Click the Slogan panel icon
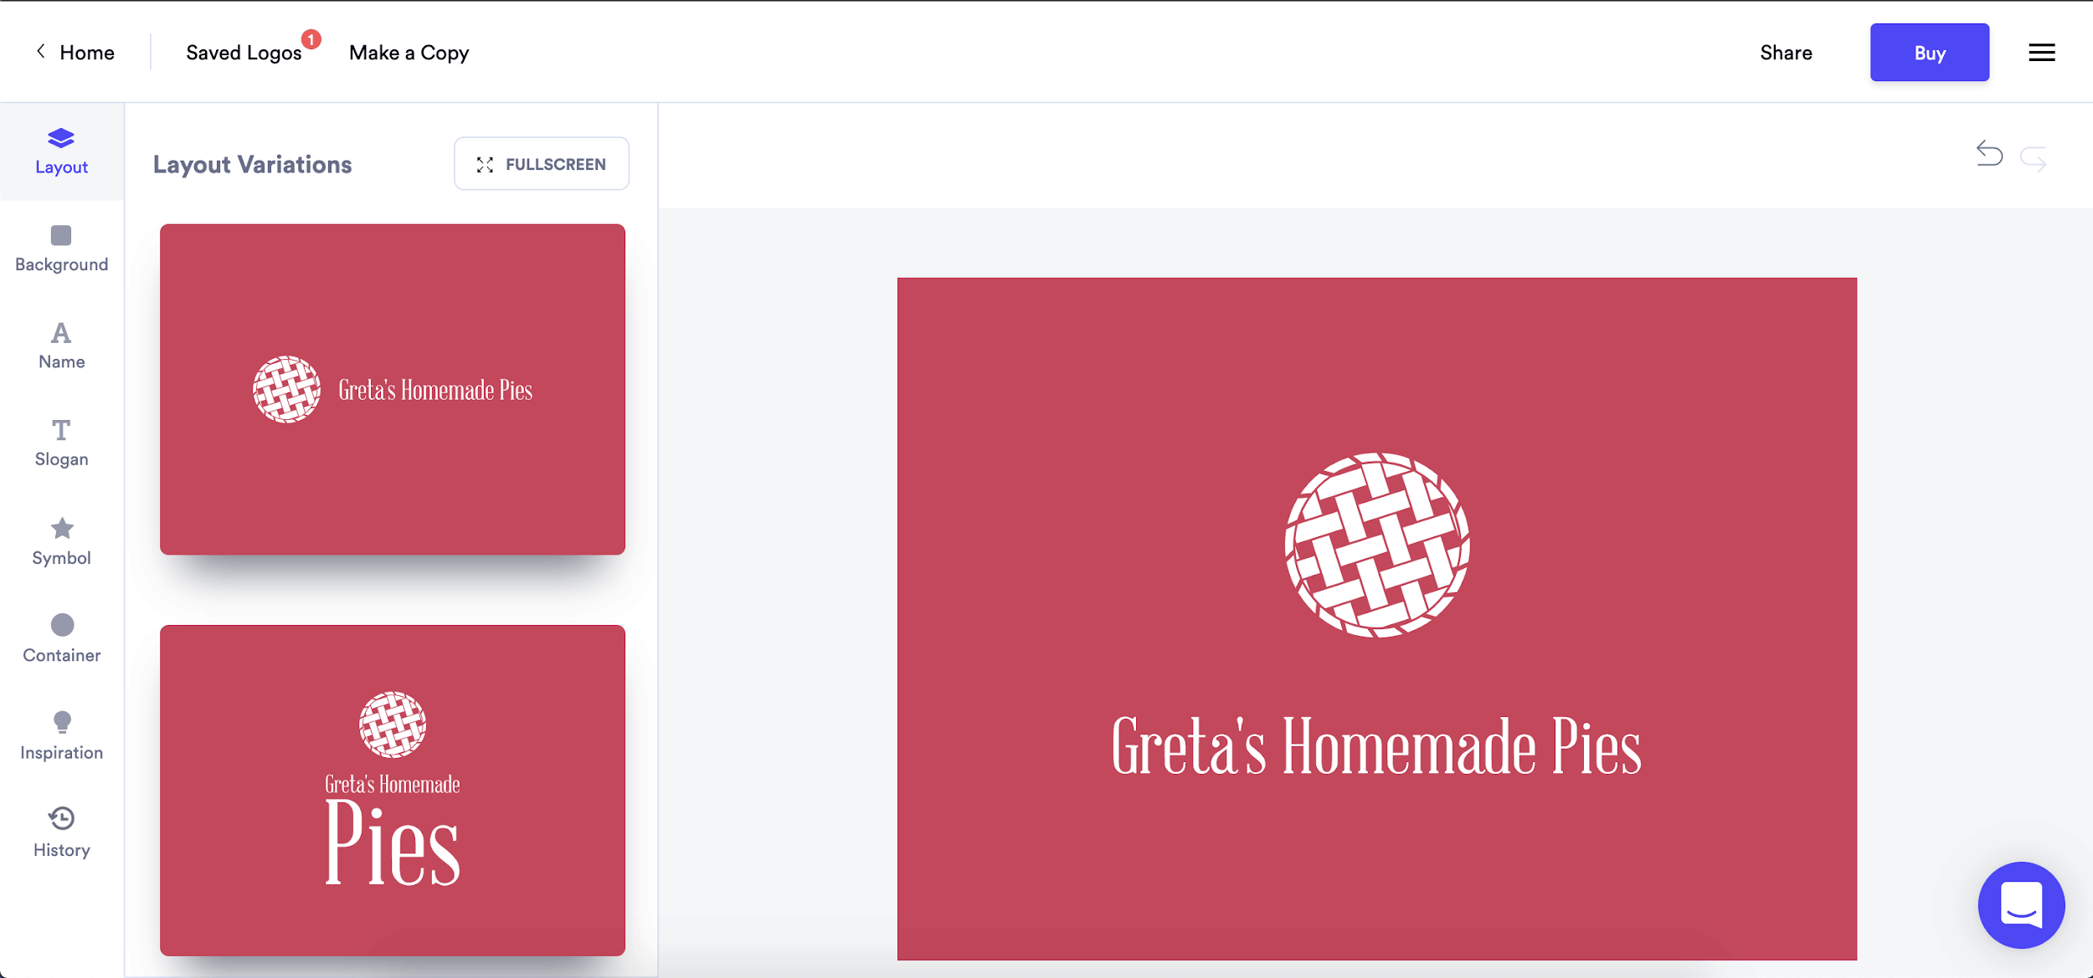This screenshot has width=2093, height=978. click(61, 440)
